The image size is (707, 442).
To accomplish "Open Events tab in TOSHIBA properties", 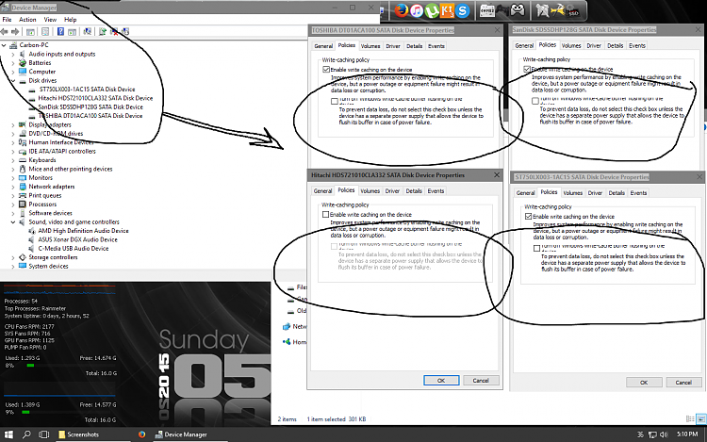I will 436,46.
